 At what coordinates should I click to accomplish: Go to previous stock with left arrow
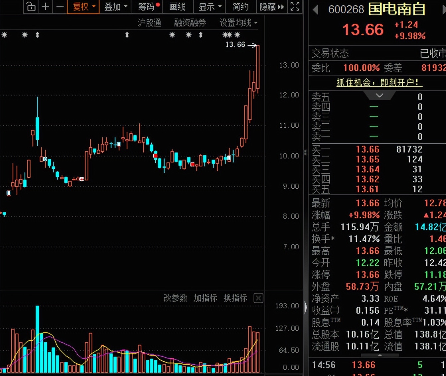[315, 10]
